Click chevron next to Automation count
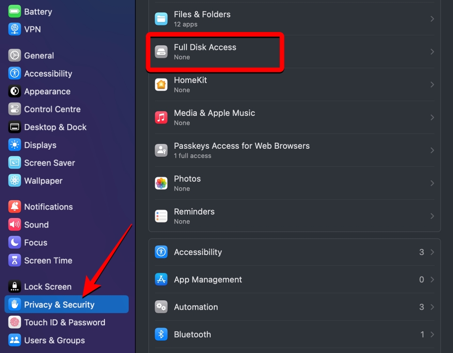Image resolution: width=453 pixels, height=353 pixels. point(432,307)
